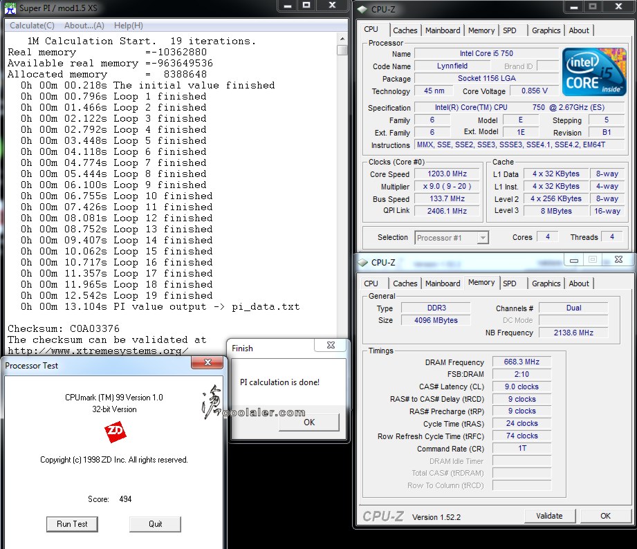Open About tab in the CPU-Z processor window
Image resolution: width=637 pixels, height=549 pixels.
tap(578, 30)
